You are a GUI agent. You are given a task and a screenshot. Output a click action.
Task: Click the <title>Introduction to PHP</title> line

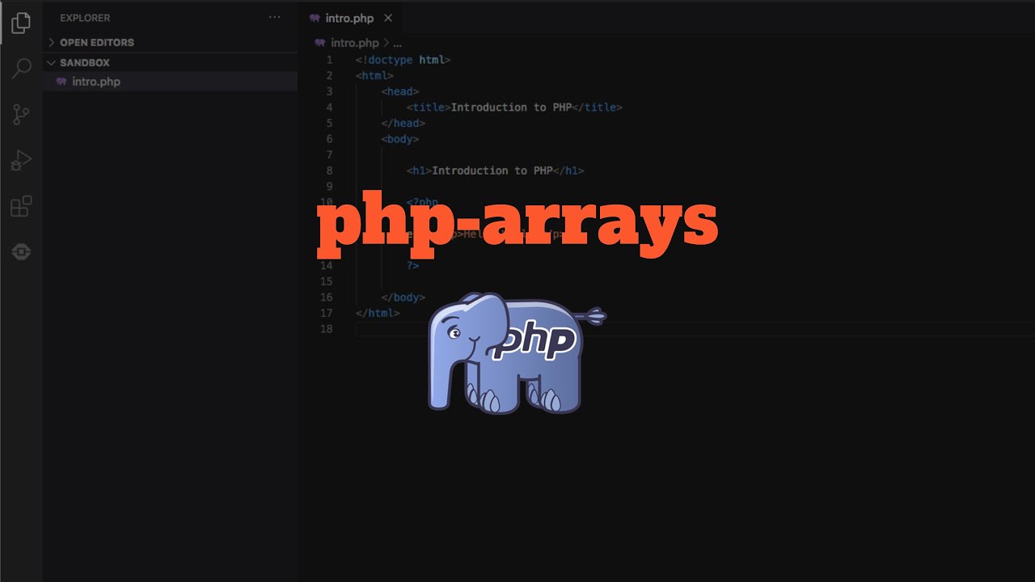(514, 108)
